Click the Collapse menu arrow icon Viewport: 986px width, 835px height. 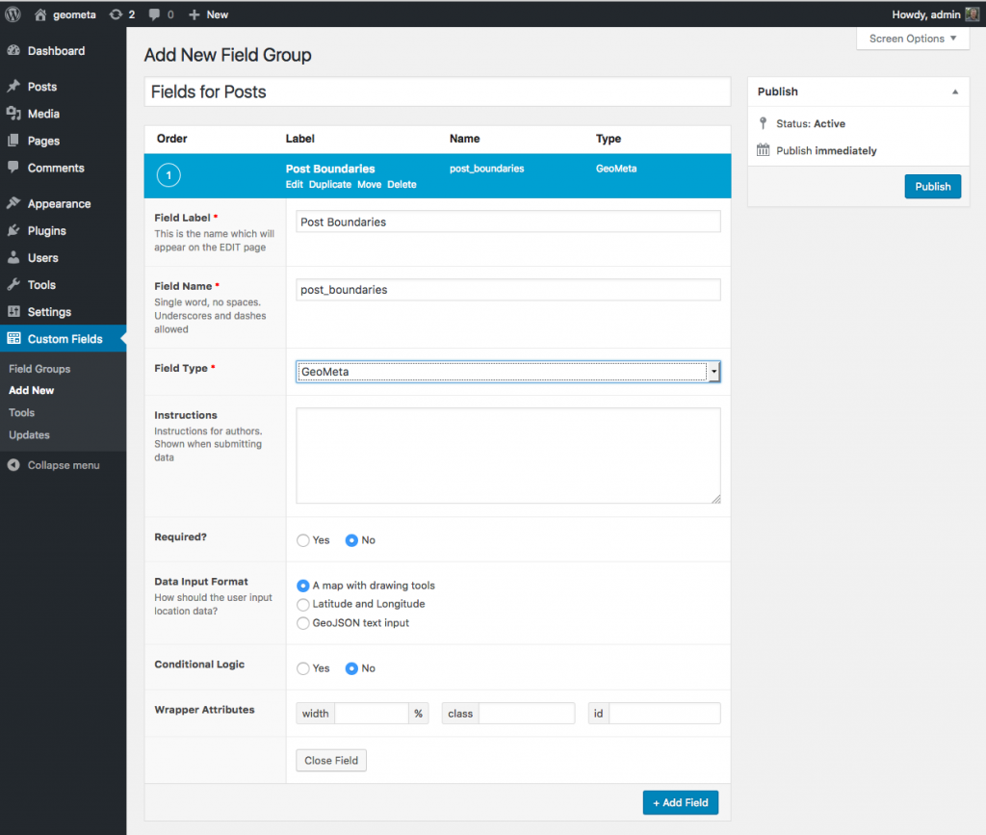pyautogui.click(x=13, y=464)
